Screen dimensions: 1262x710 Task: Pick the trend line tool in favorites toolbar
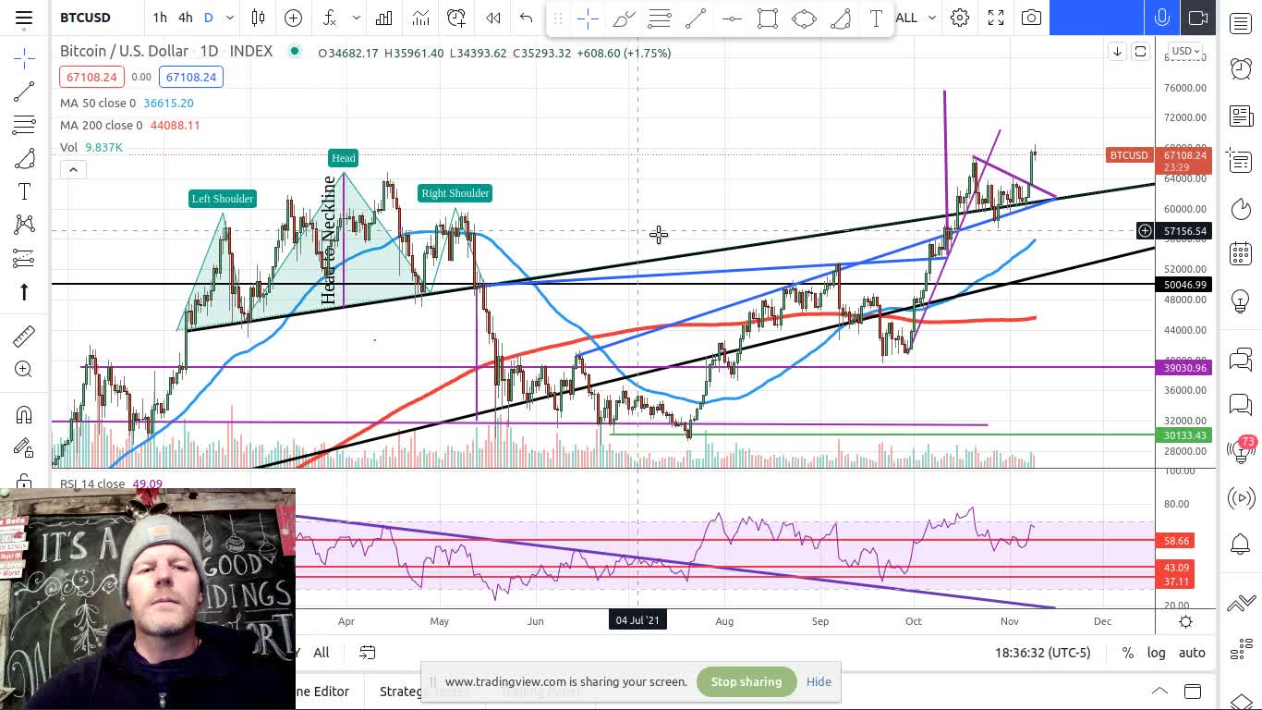[x=696, y=18]
